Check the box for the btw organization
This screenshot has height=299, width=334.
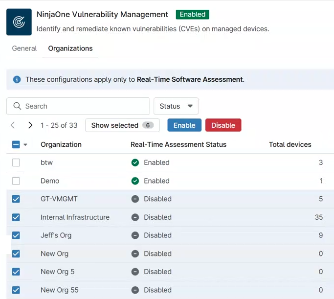tap(16, 162)
